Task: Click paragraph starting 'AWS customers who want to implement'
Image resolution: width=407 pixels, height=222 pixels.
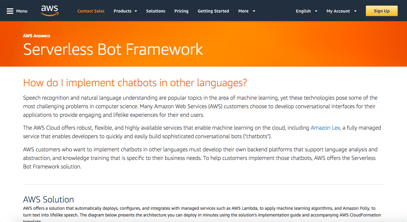Action: pos(200,158)
